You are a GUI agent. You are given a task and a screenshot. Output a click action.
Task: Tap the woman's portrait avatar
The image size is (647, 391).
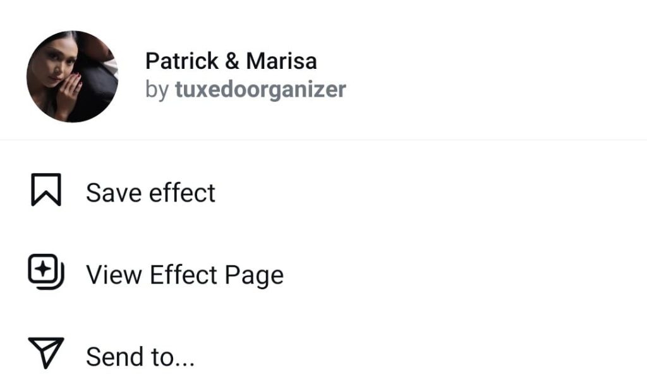pyautogui.click(x=72, y=76)
